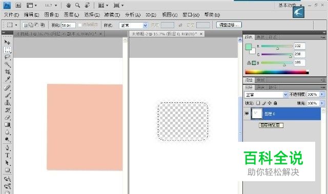The image size is (328, 194).
Task: Choose Intersect with Selection mode
Action: 42,25
